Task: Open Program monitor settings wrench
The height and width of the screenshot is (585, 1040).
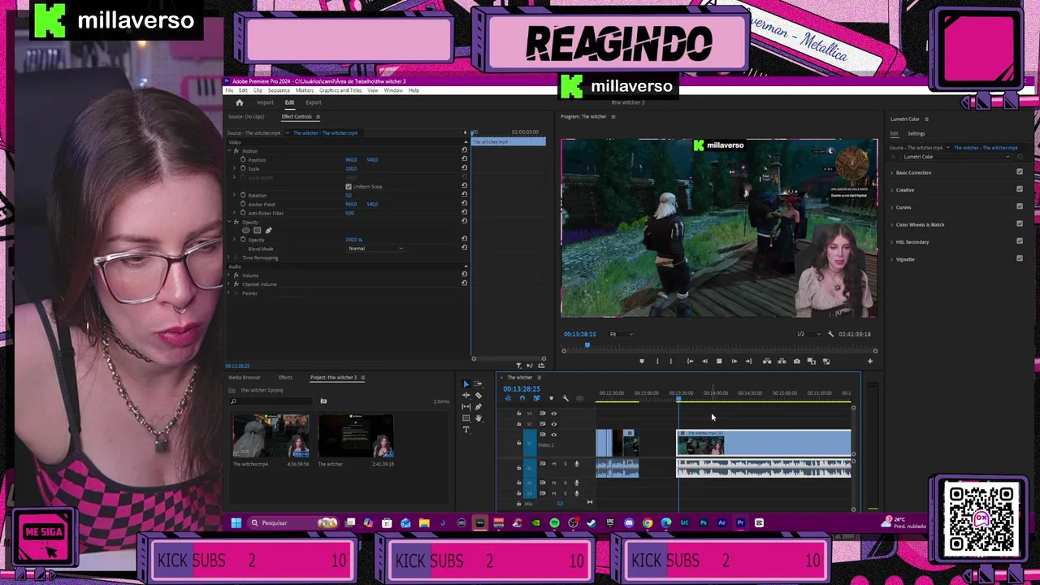Action: pyautogui.click(x=830, y=334)
